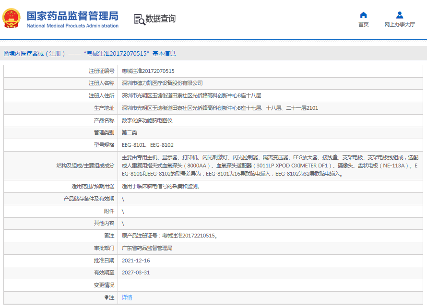Open 网上办事大厅 via its text label
The height and width of the screenshot is (308, 427).
tap(399, 24)
